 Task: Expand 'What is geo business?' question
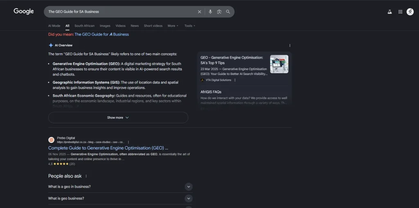click(120, 198)
